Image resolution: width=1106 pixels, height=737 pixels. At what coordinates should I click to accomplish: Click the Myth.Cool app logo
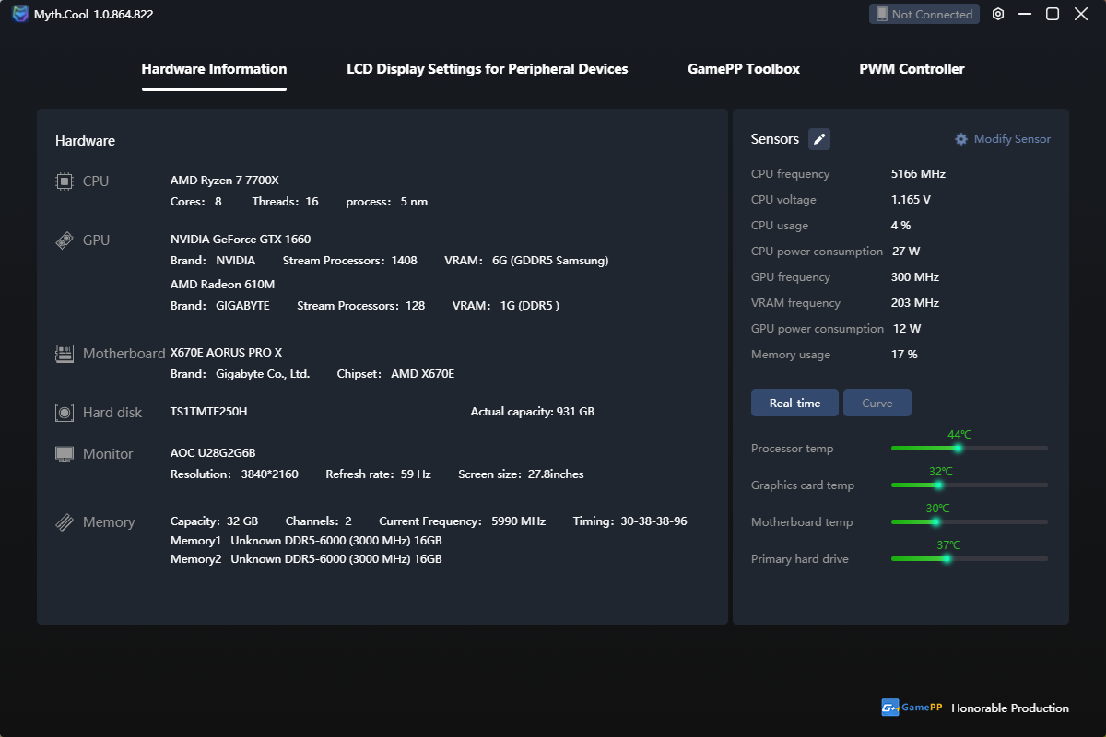coord(20,14)
